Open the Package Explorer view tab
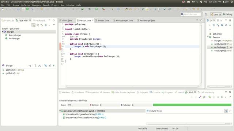Image resolution: width=234 pixels, height=131 pixels. tap(39, 20)
